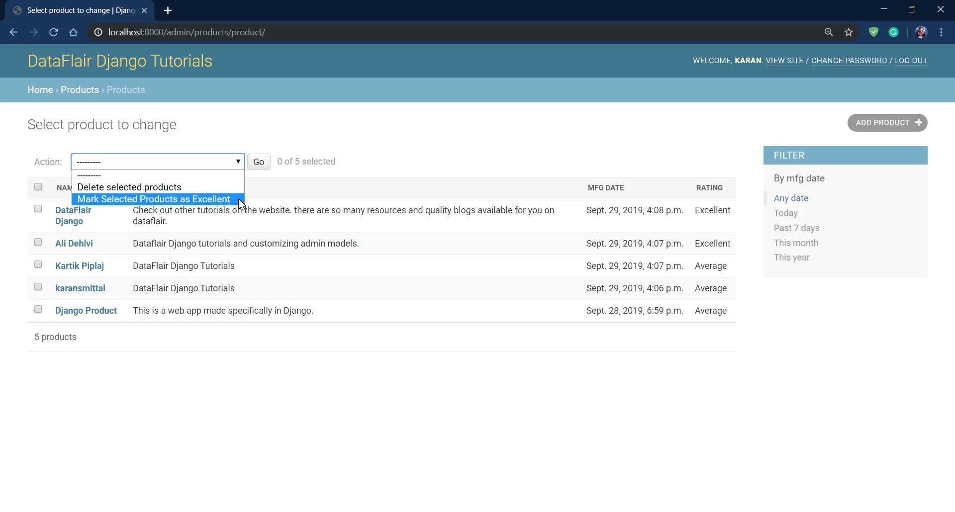Click the LOG OUT link
This screenshot has height=512, width=955.
(911, 61)
